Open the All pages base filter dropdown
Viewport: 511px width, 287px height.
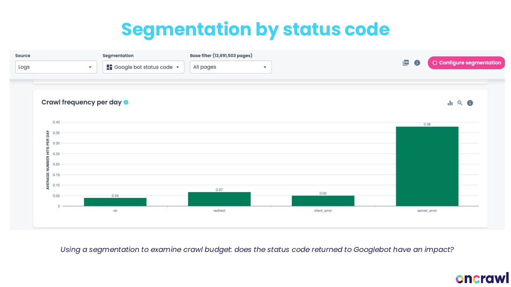tap(231, 67)
